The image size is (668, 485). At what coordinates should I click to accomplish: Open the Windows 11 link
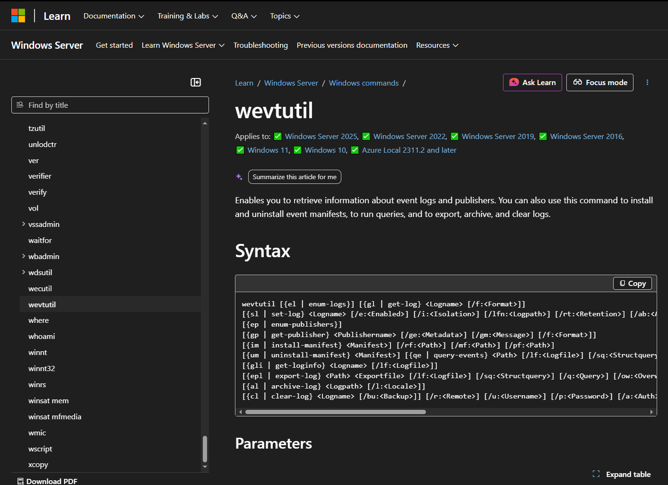click(268, 150)
